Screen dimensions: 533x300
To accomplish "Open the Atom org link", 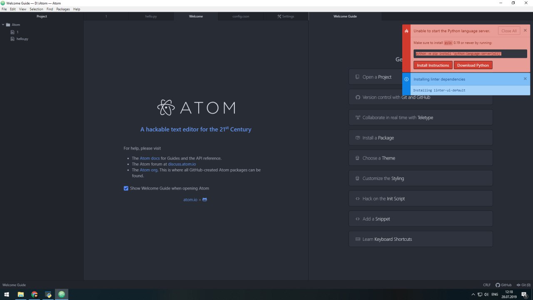I will pyautogui.click(x=149, y=170).
